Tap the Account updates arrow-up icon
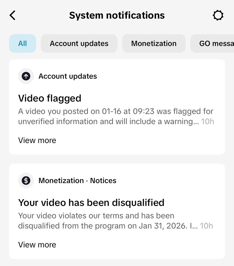 click(26, 76)
